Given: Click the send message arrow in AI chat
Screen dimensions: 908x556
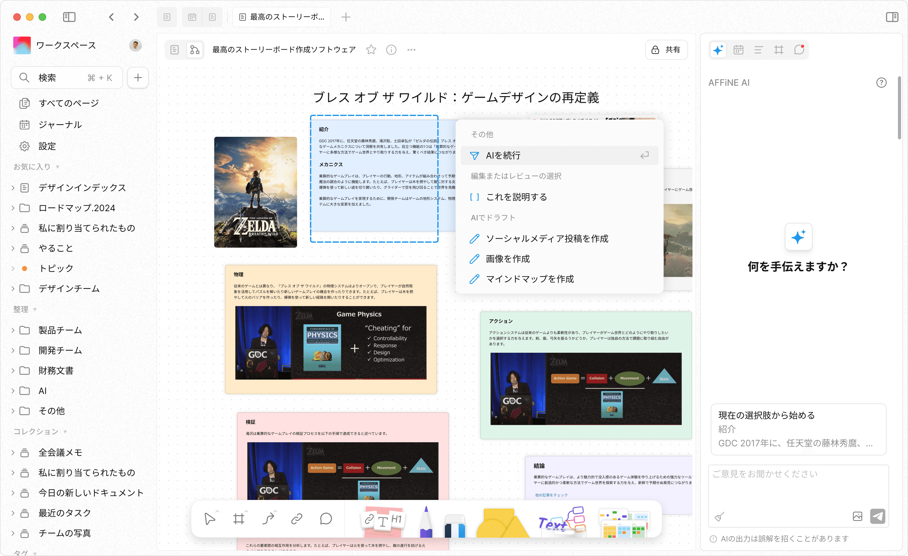Looking at the screenshot, I should pyautogui.click(x=877, y=516).
